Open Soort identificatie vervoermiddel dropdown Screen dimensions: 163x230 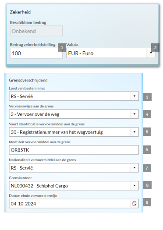74,132
